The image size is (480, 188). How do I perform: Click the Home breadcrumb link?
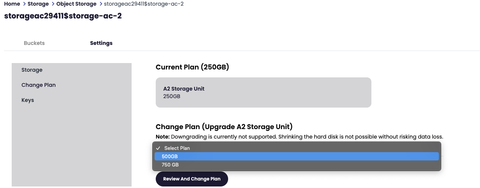click(12, 4)
